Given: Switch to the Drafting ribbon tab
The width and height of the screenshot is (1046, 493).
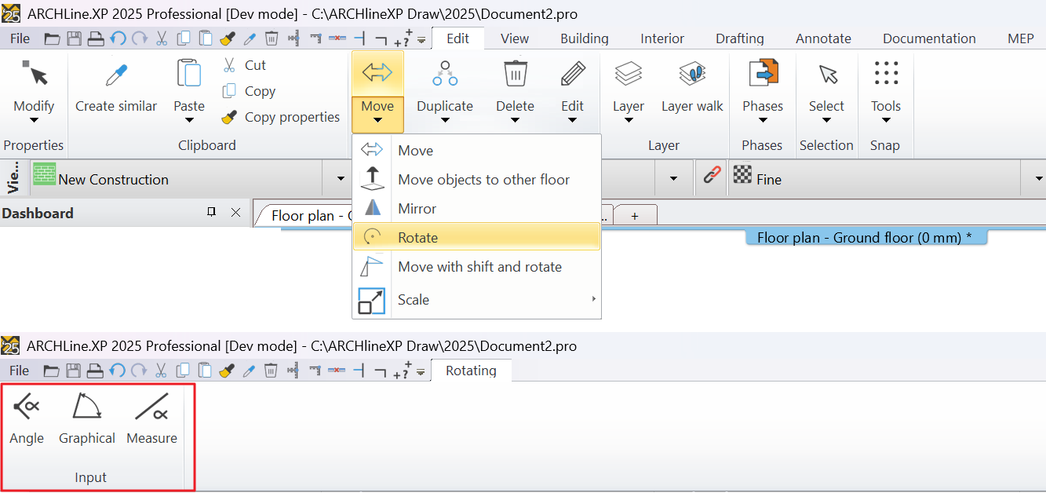Looking at the screenshot, I should point(739,38).
